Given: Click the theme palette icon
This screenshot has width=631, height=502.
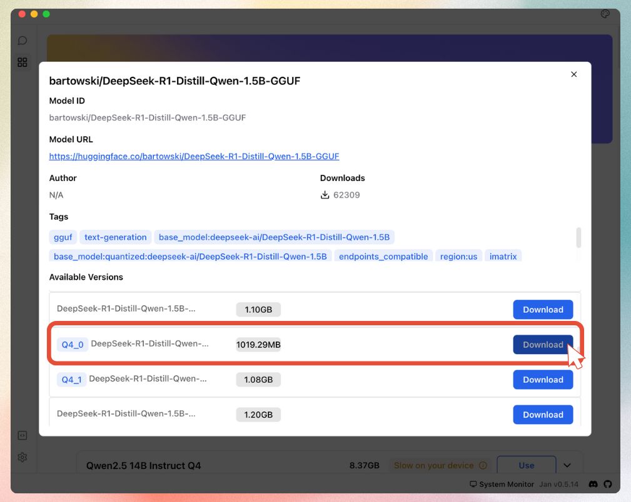Looking at the screenshot, I should pos(605,14).
